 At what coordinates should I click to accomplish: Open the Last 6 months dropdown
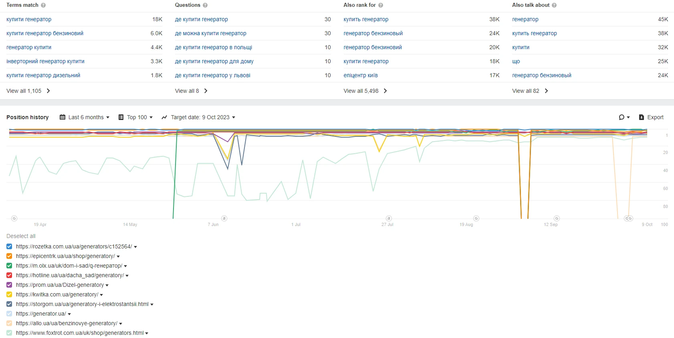[85, 117]
